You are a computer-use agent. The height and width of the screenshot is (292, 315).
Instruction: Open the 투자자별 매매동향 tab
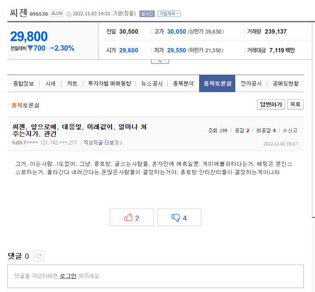[110, 83]
